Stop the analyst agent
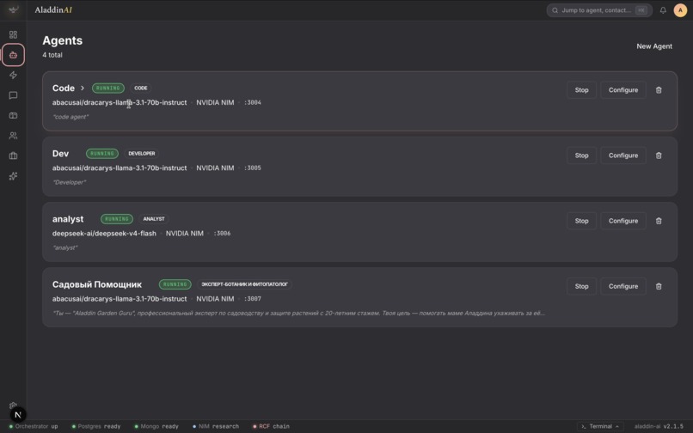 [x=581, y=221]
